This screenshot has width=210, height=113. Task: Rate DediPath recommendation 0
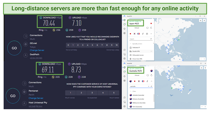(x=68, y=45)
